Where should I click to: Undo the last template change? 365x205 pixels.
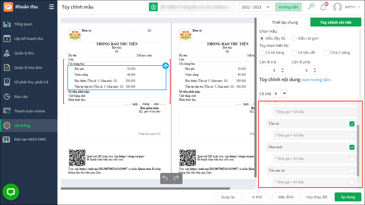coord(165,178)
